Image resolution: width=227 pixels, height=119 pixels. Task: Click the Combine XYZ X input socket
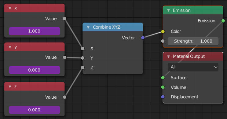point(82,48)
